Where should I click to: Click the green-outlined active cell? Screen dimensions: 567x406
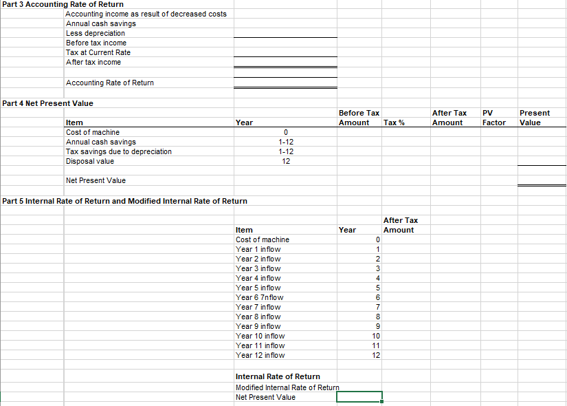[x=359, y=396]
